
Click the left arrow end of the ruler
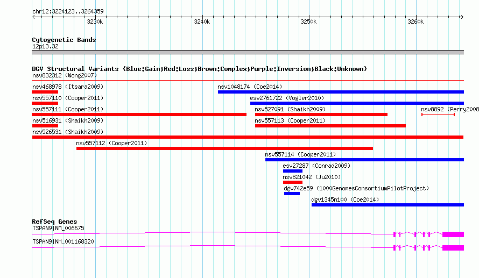pyautogui.click(x=33, y=17)
